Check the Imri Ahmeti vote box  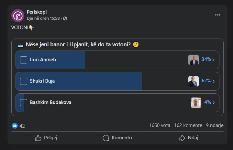(x=24, y=60)
